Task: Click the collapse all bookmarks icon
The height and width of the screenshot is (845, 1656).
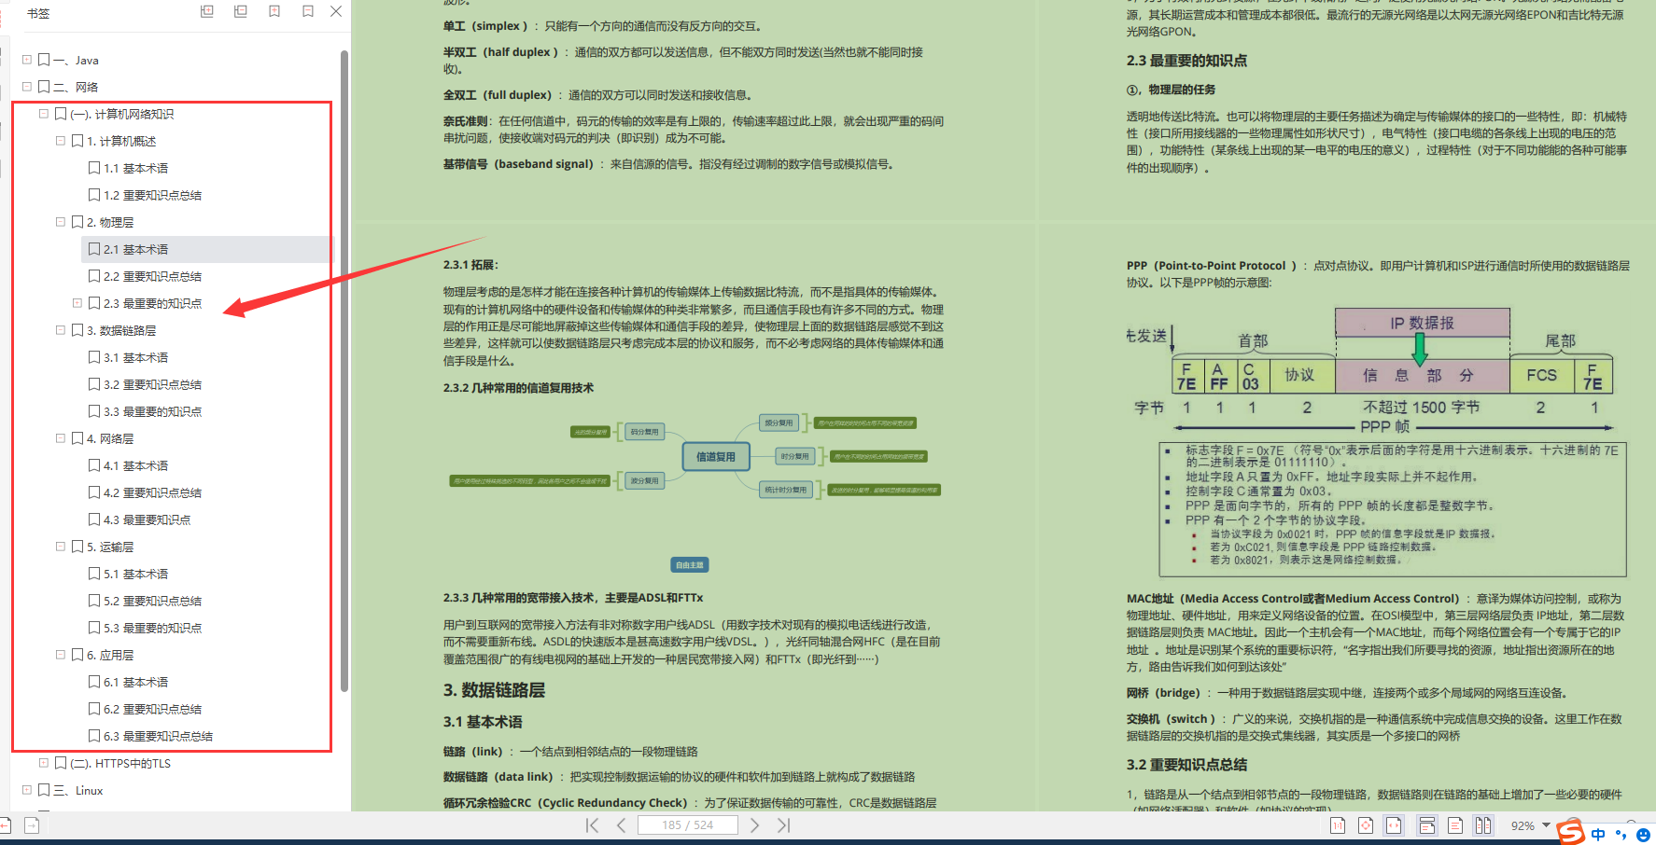Action: click(241, 11)
